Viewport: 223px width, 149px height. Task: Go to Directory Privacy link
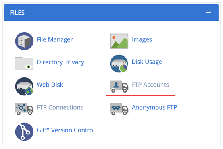(x=60, y=62)
